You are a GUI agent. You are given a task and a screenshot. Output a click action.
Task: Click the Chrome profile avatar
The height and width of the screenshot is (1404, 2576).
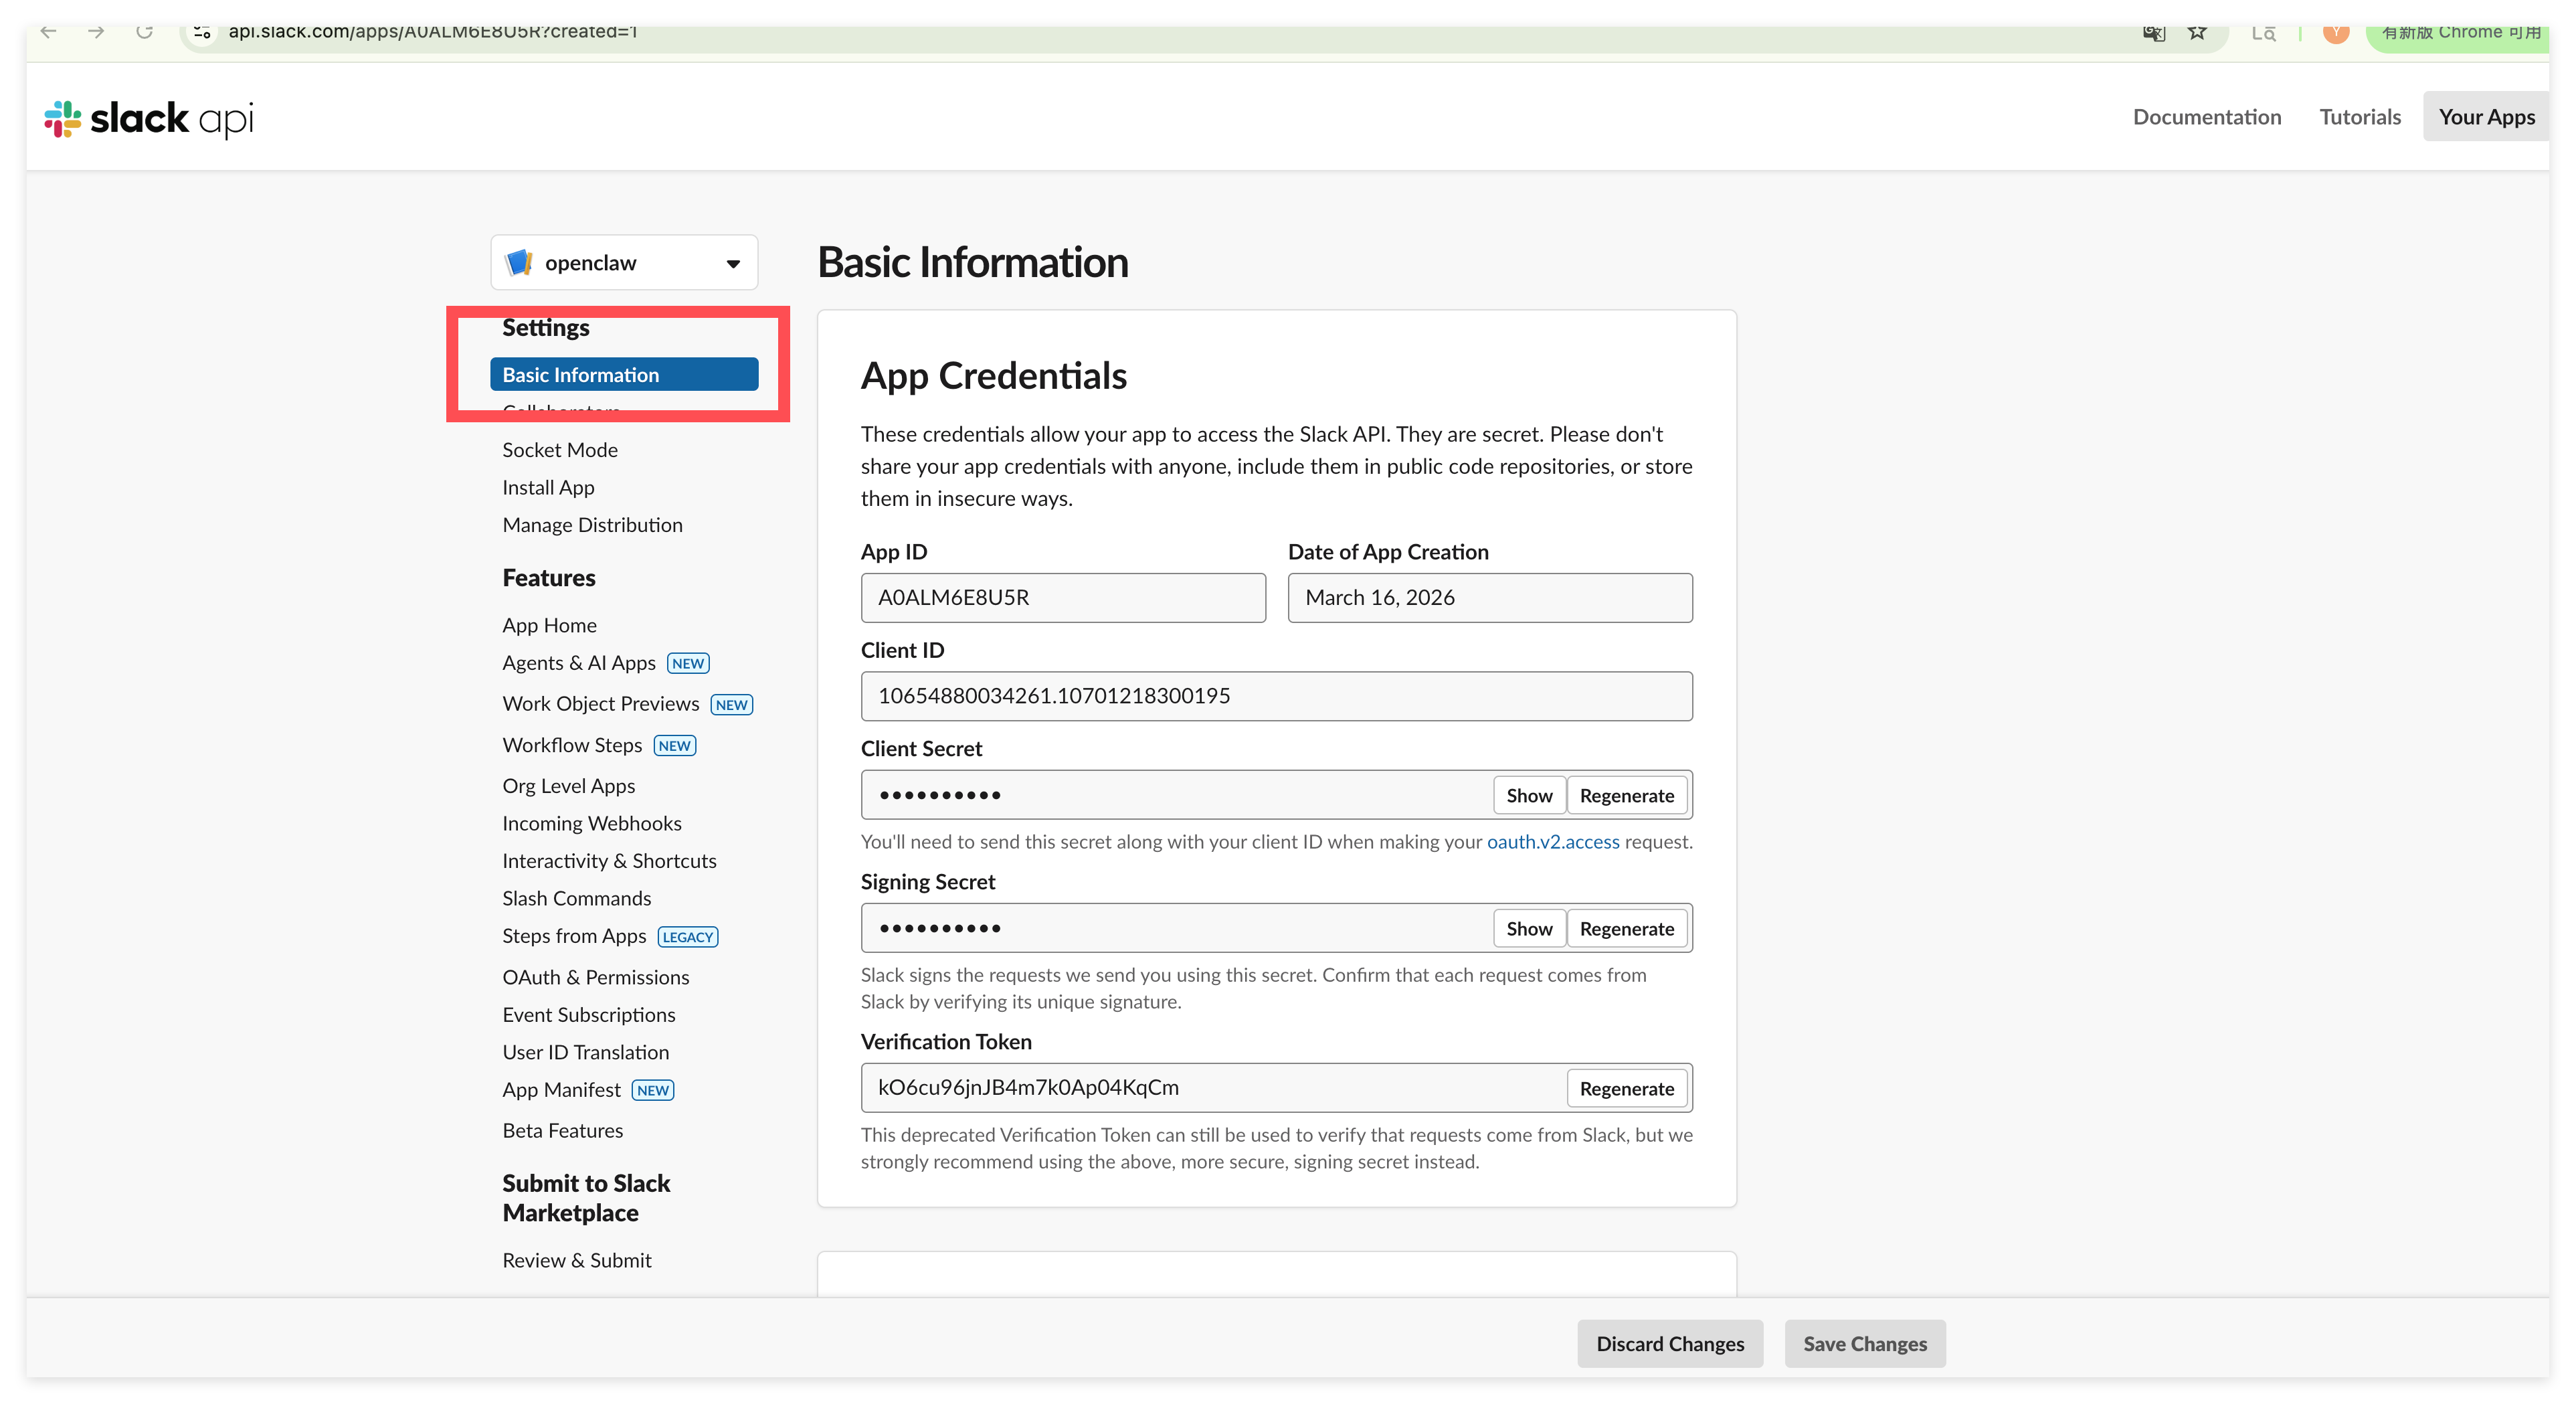(2335, 32)
